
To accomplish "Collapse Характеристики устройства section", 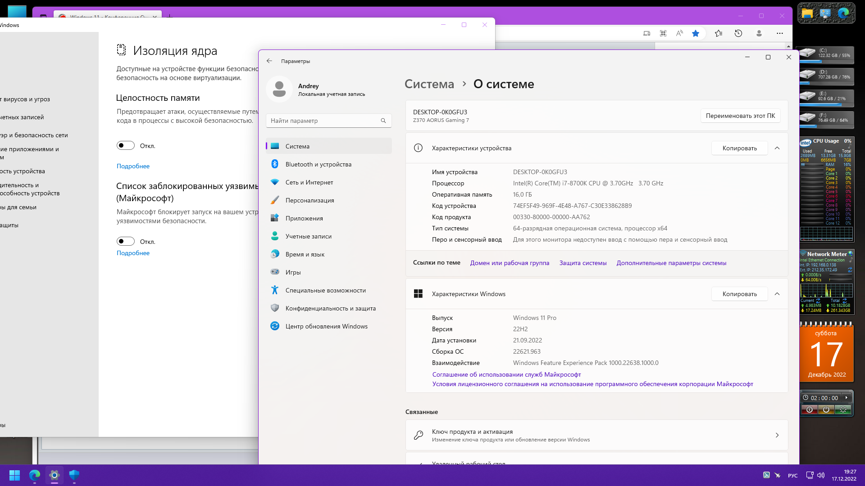I will click(777, 148).
